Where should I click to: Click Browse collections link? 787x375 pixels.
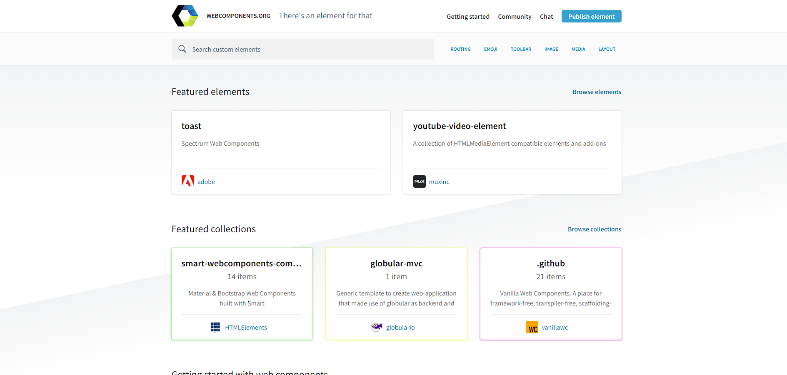(595, 229)
